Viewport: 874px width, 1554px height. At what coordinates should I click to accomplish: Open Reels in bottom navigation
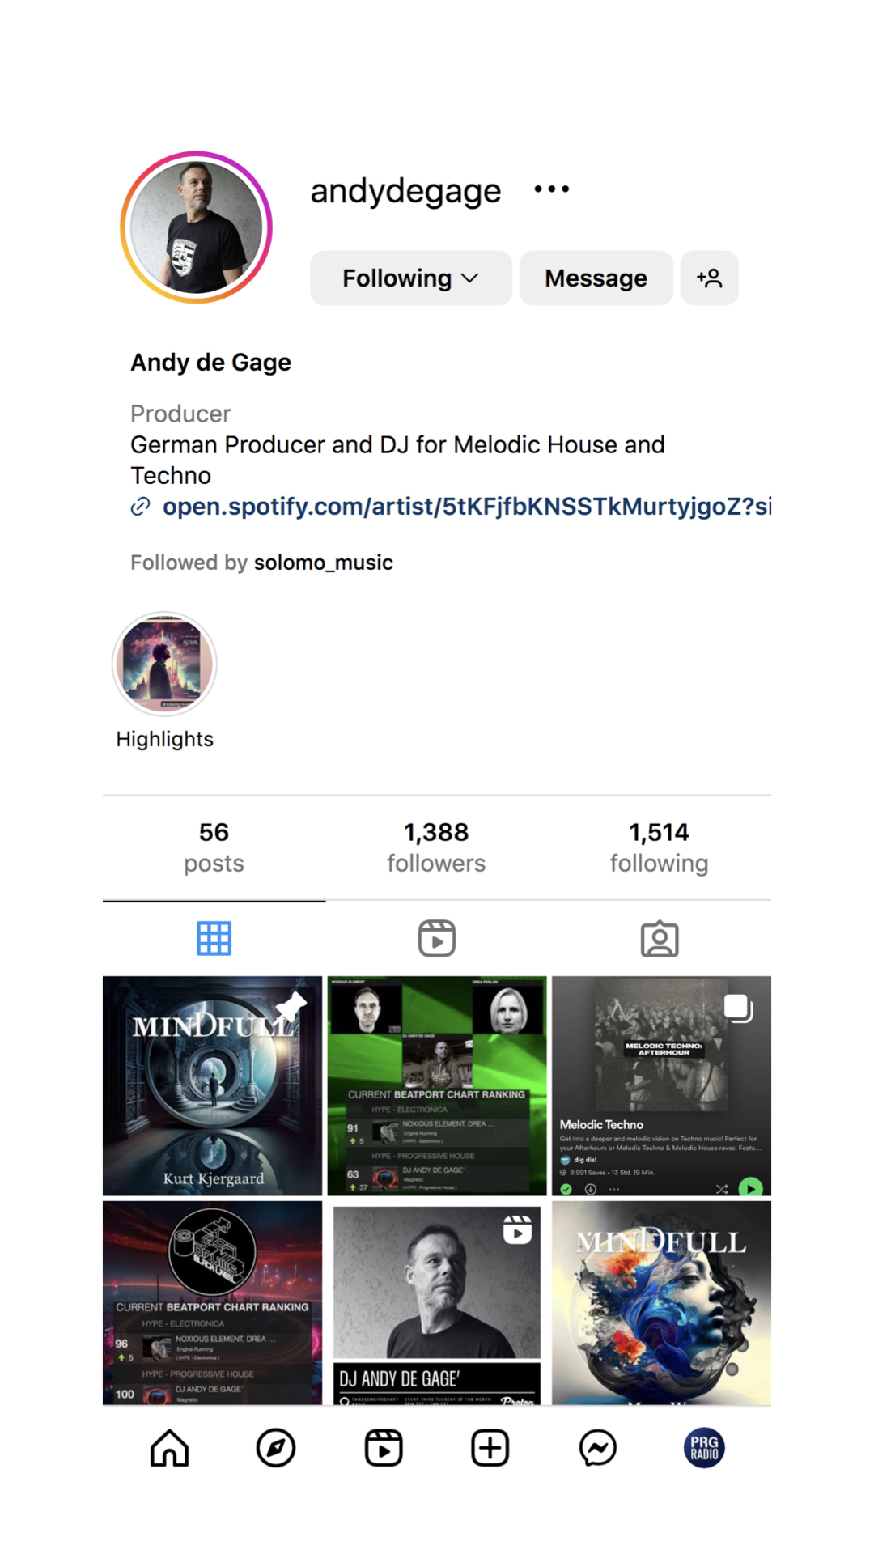click(x=384, y=1448)
